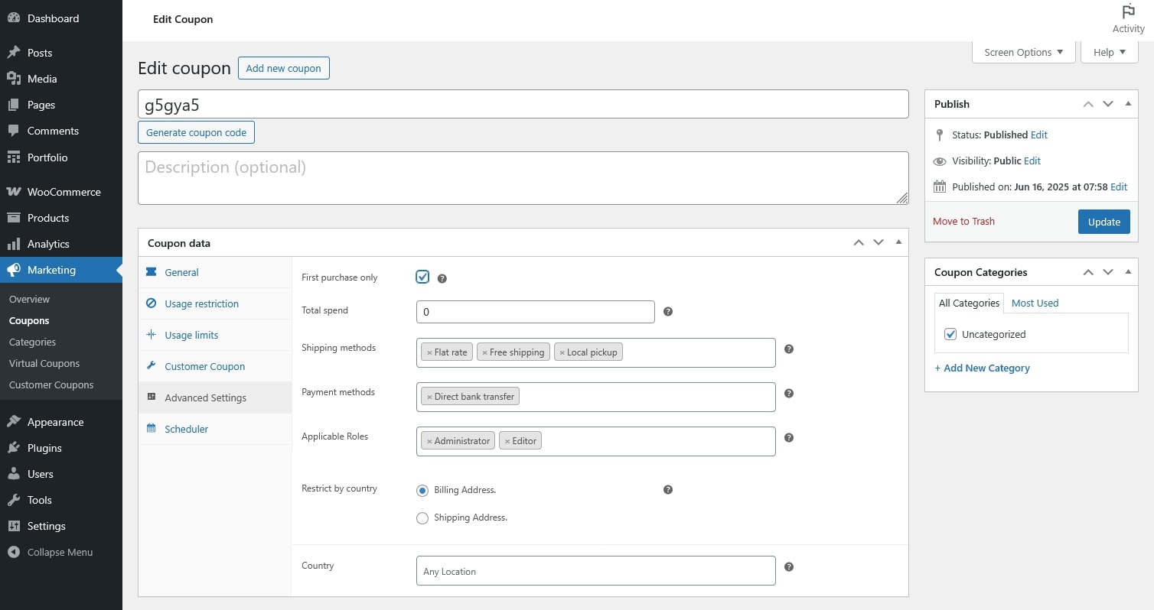The image size is (1154, 610).
Task: Click help icon next to Total spend
Action: [668, 312]
